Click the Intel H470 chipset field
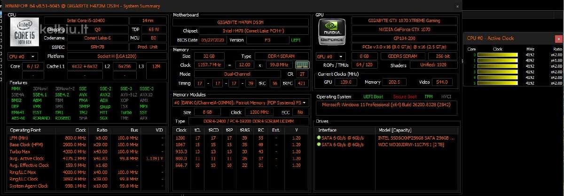Image resolution: width=564 pixels, height=196 pixels. (253, 31)
